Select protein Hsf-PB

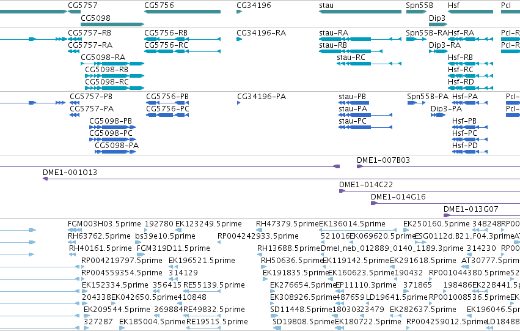coord(464,121)
